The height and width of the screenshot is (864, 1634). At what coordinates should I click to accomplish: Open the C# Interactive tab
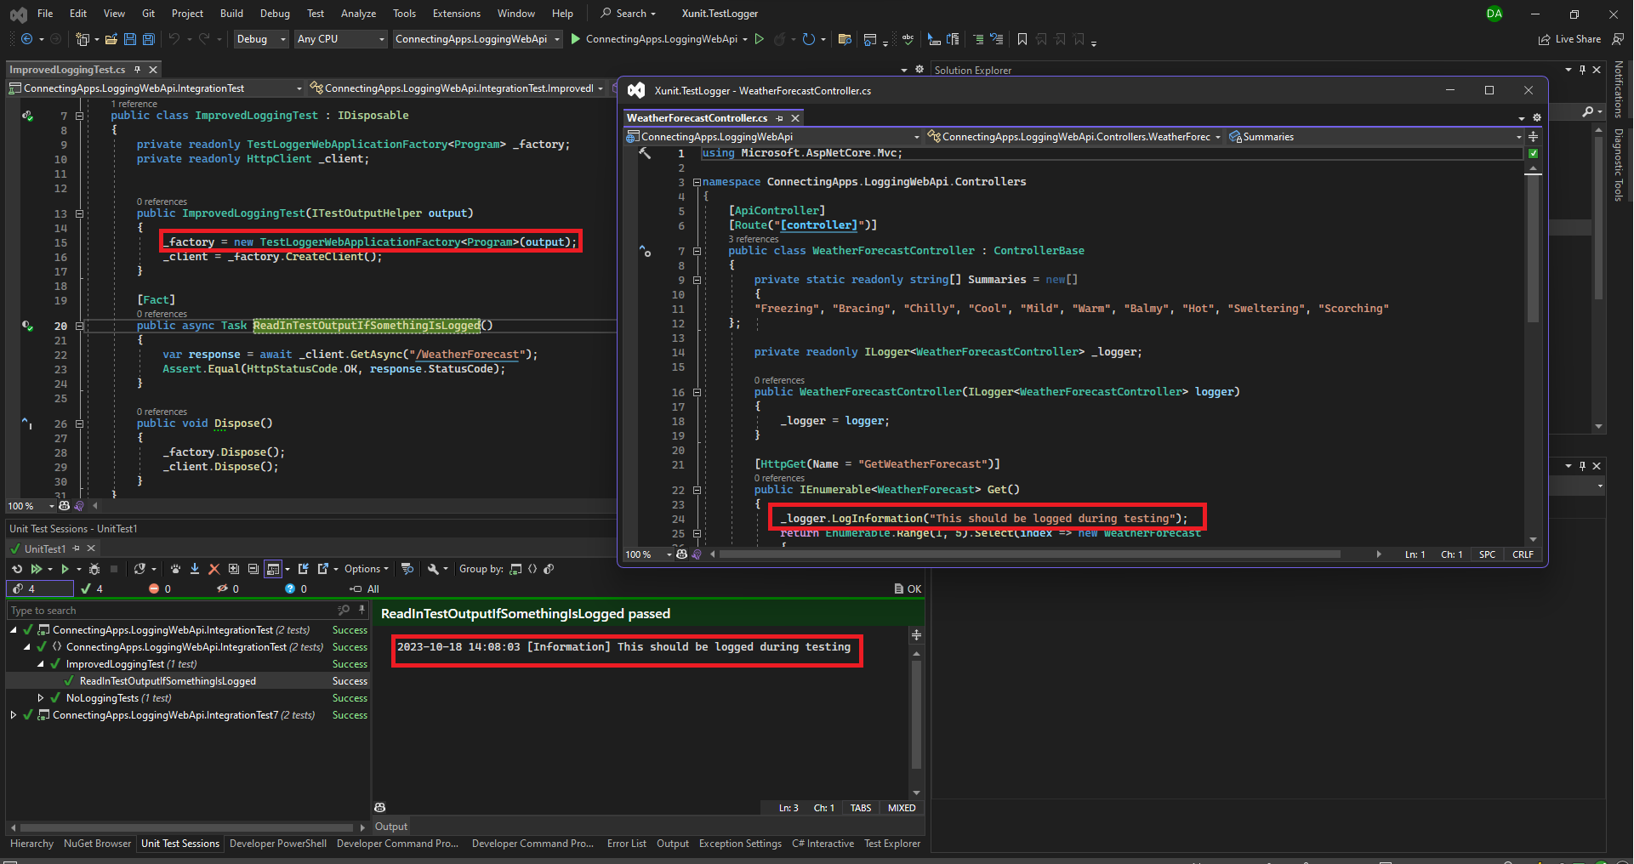click(823, 844)
